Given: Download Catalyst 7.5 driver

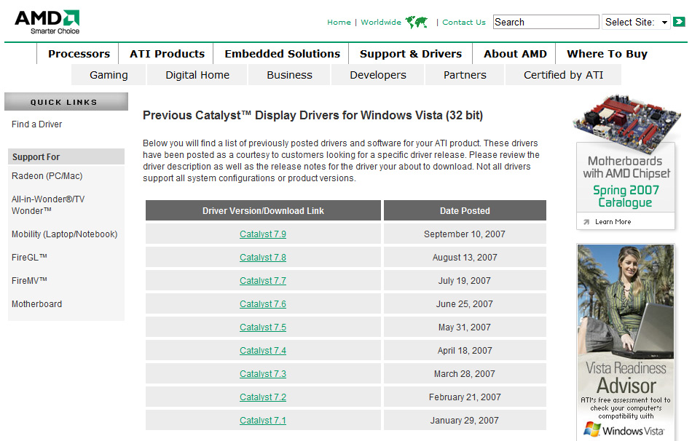Looking at the screenshot, I should tap(262, 327).
